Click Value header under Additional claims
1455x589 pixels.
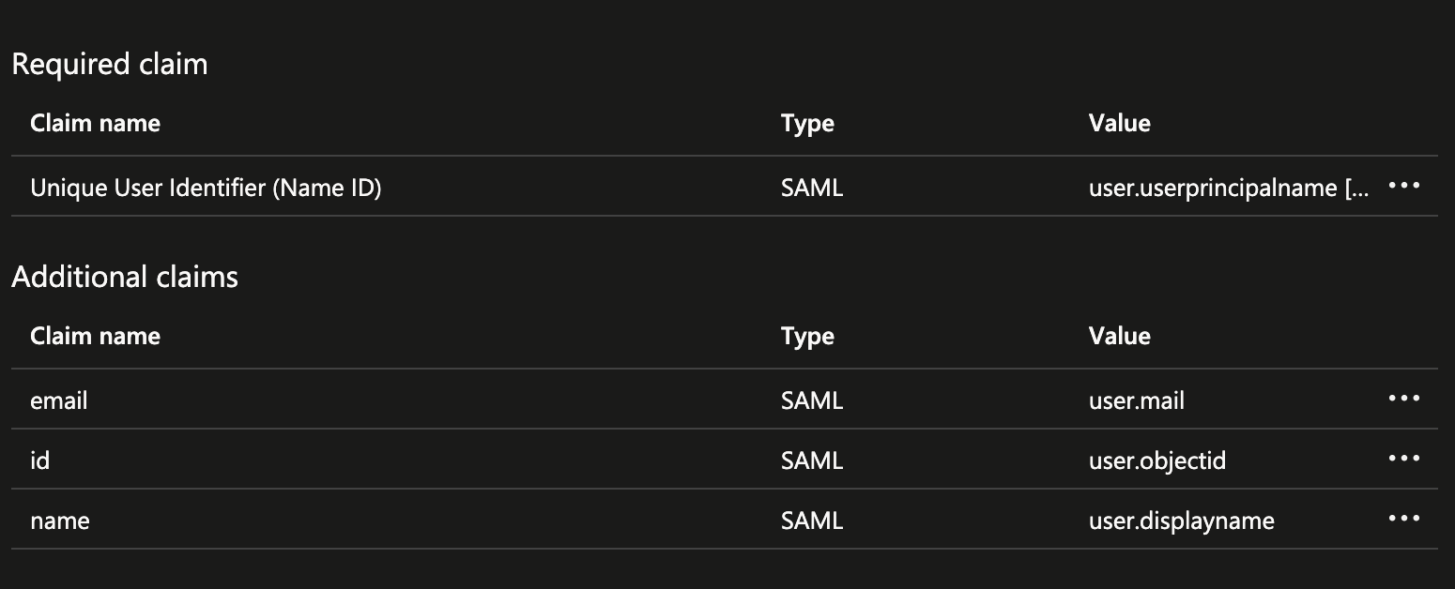pos(1119,336)
